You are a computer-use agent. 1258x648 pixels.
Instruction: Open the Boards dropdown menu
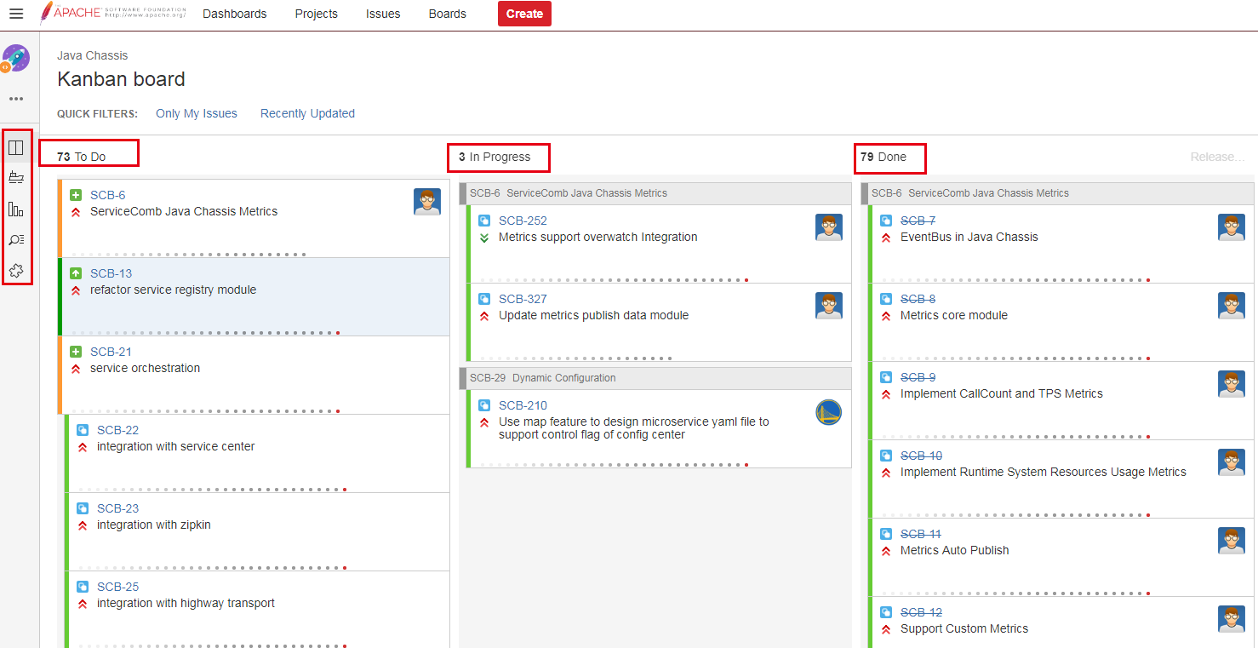[x=447, y=14]
